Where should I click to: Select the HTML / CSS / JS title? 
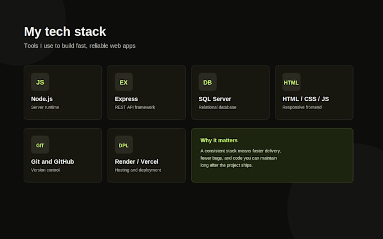(306, 99)
